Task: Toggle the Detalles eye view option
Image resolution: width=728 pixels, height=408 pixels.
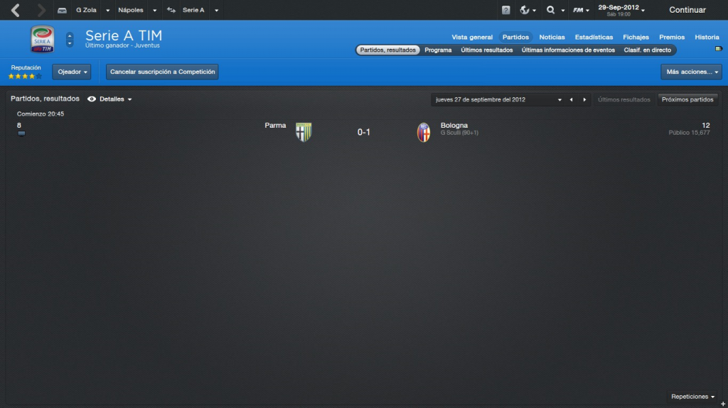Action: click(109, 99)
